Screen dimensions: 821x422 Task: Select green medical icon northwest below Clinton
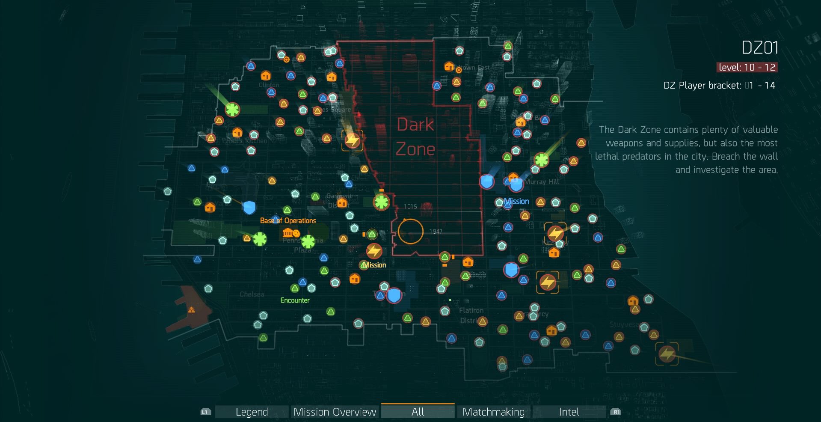point(232,110)
